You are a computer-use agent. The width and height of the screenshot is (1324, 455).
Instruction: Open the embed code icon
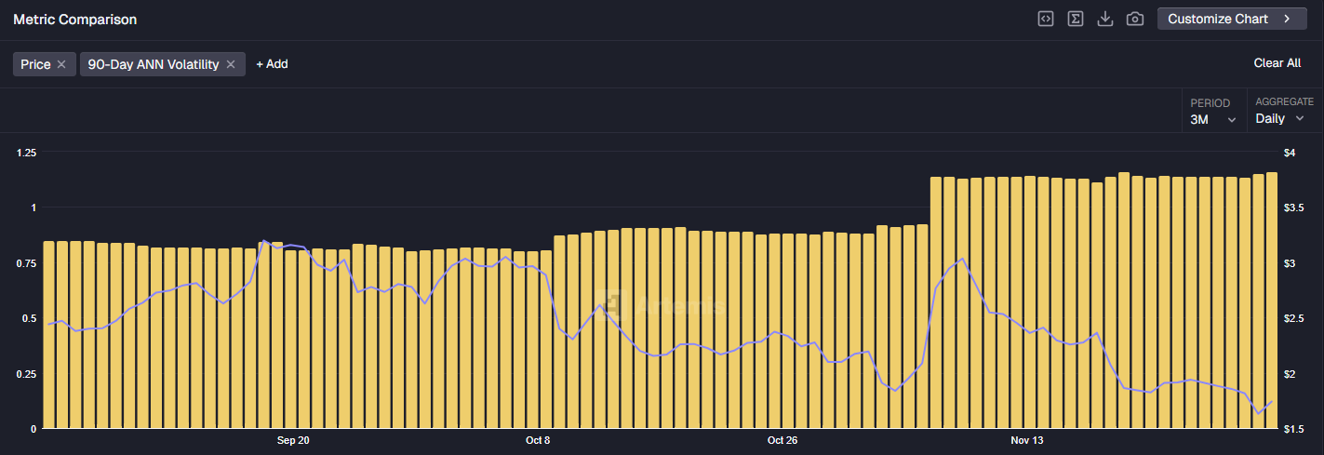tap(1046, 19)
